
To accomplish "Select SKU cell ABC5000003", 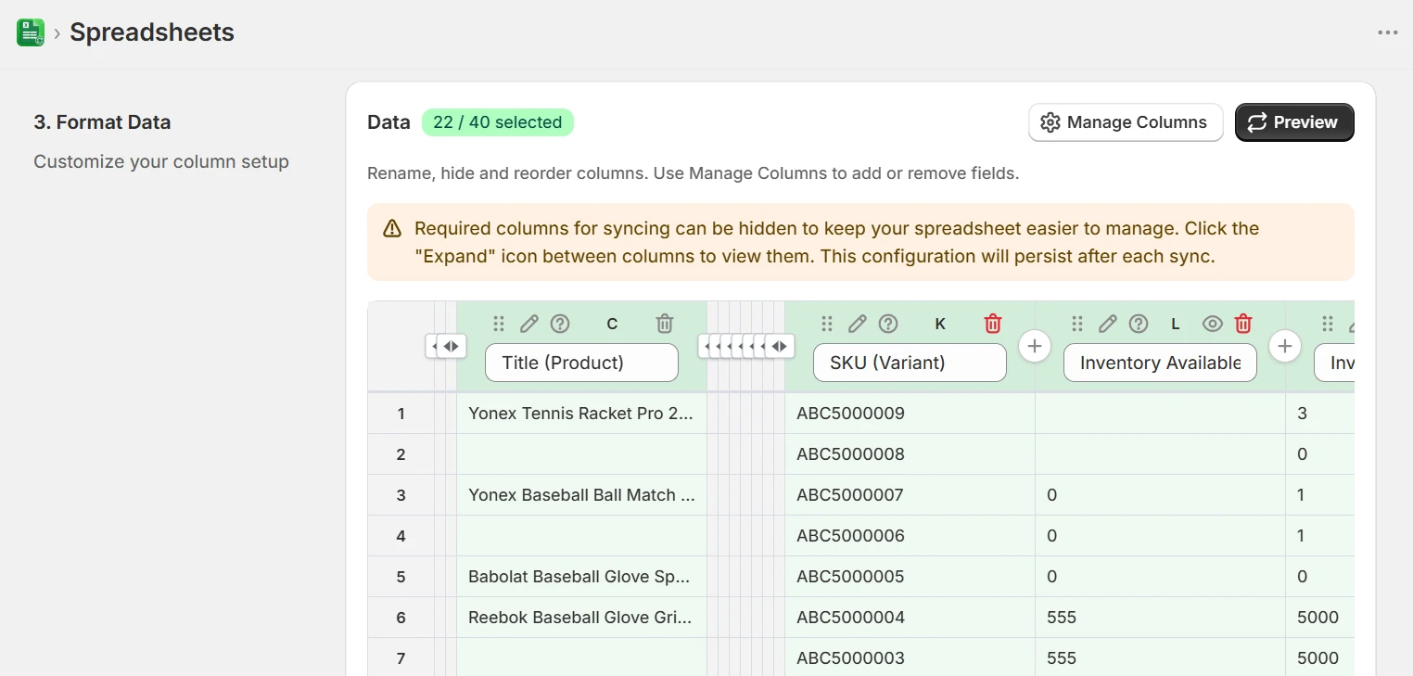I will (x=910, y=658).
